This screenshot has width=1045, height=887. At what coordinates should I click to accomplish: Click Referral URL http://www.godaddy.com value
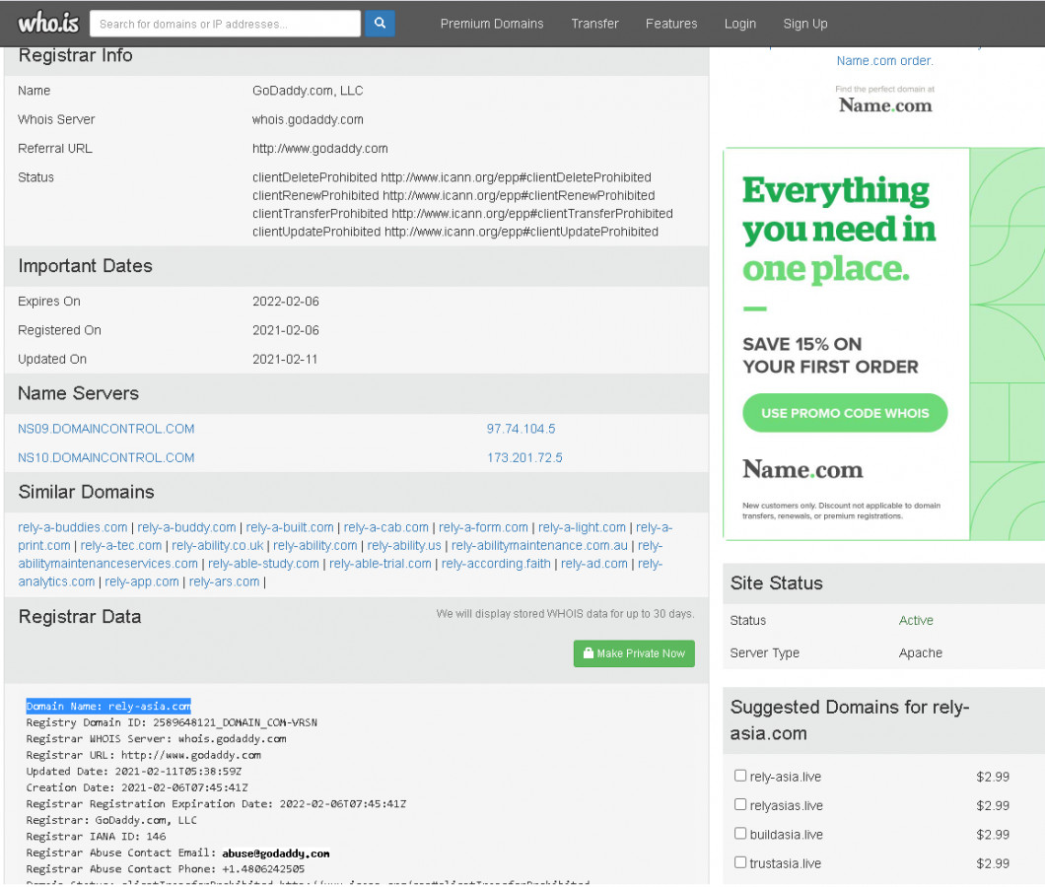(x=319, y=149)
